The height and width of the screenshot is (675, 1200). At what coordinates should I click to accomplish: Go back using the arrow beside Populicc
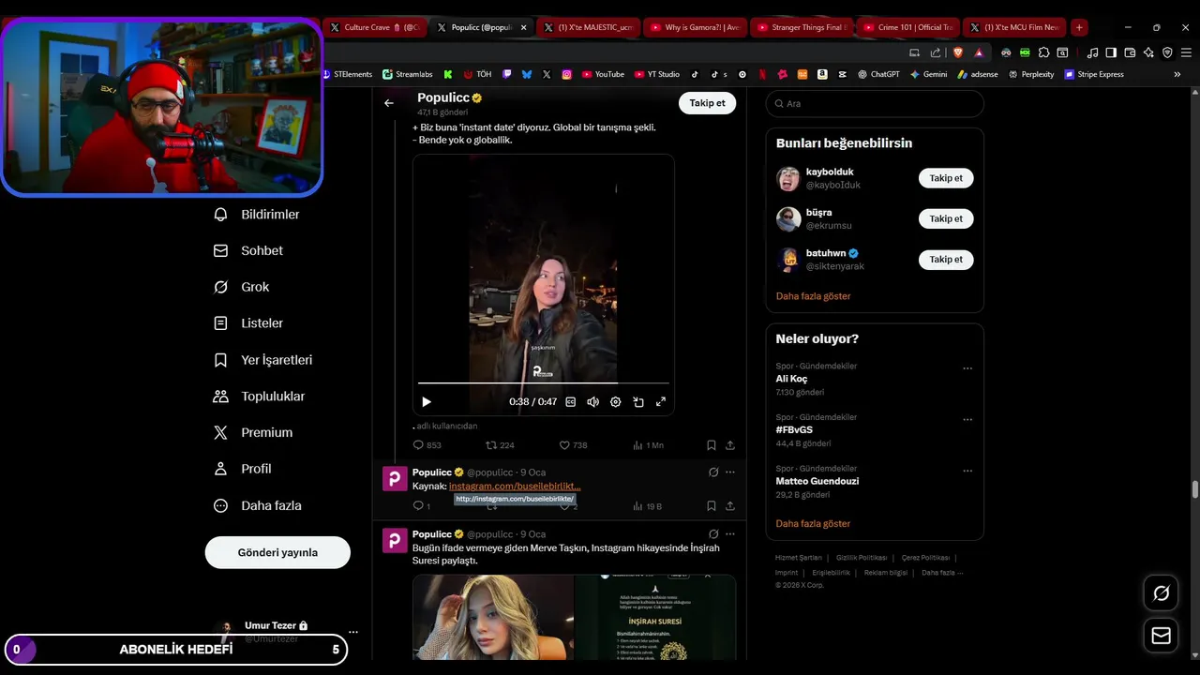389,103
